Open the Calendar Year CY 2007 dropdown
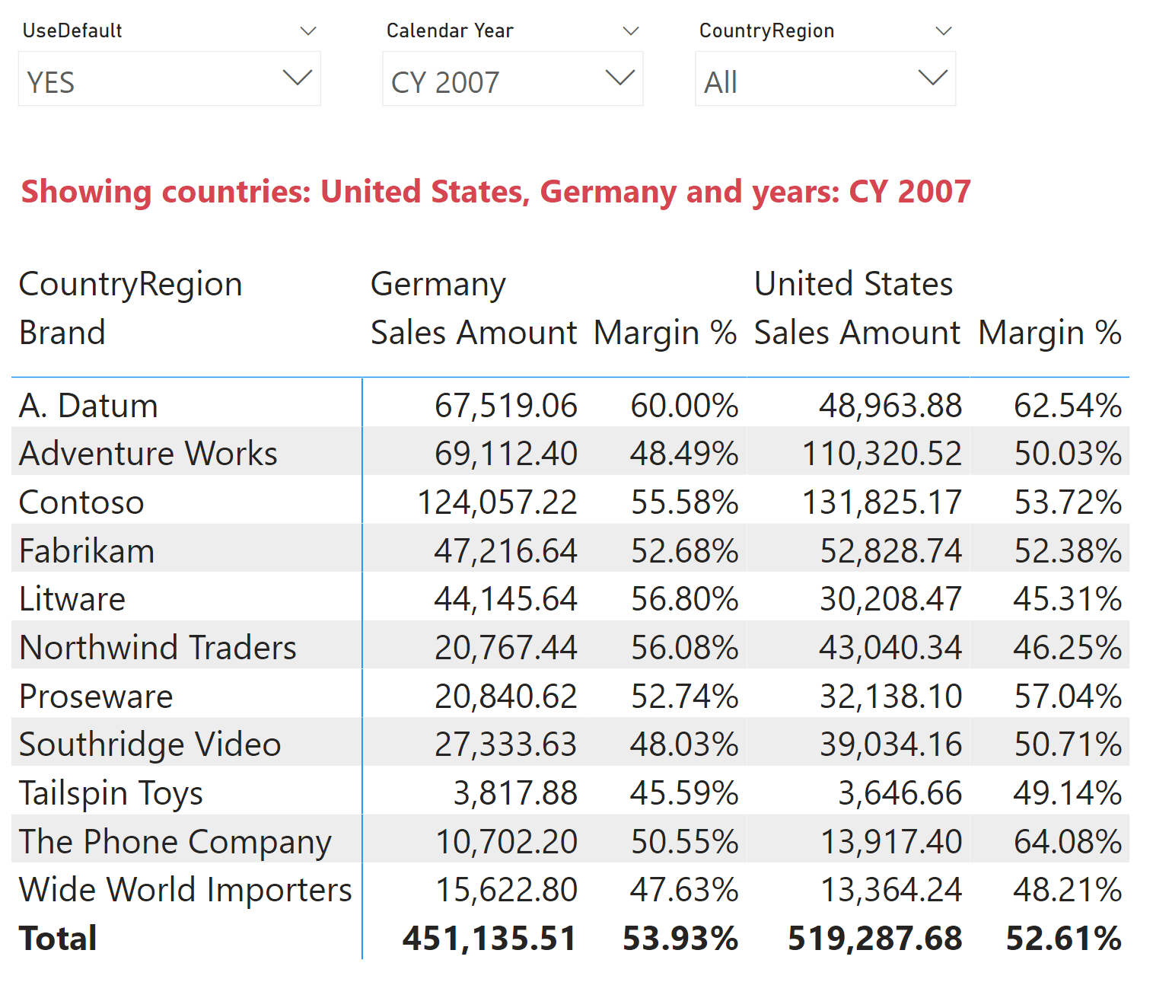Screen dimensions: 1153x982 (x=512, y=79)
